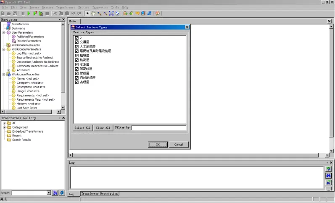Click the Clear All button
Viewport: 335px width, 203px height.
[103, 128]
